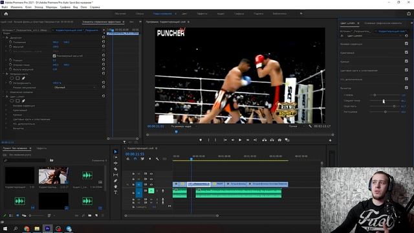The height and width of the screenshot is (233, 414).
Task: Expand Vignette row in Effect Controls
Action: (x=6, y=128)
